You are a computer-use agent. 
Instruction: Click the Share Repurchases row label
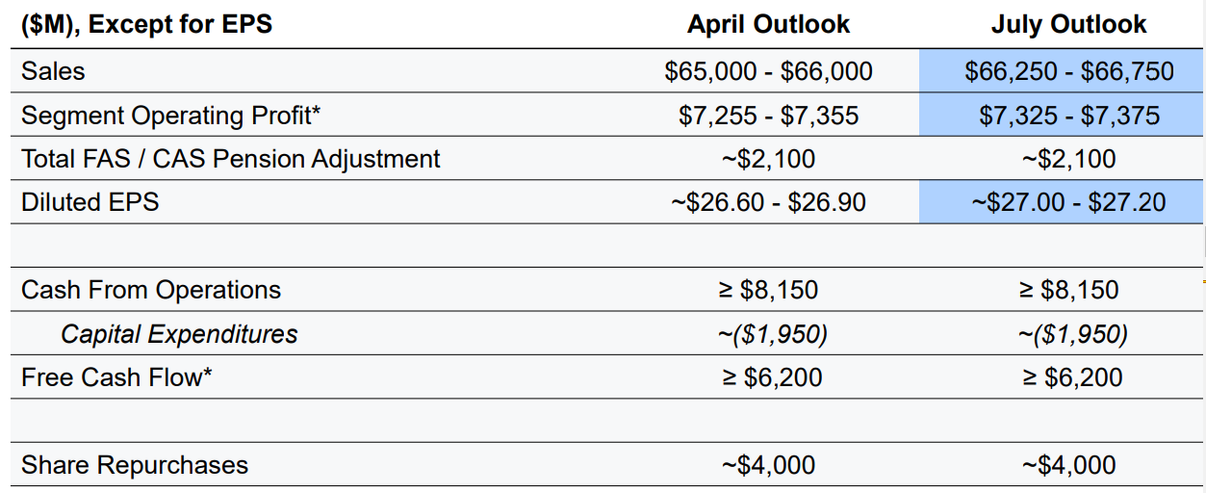click(x=135, y=465)
